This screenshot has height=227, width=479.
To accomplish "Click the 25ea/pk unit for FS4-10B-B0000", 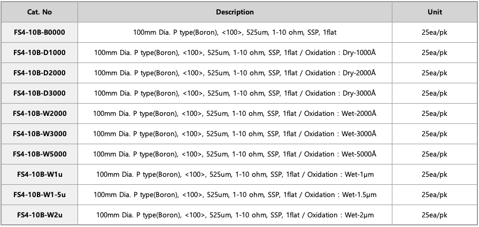I will tap(435, 32).
